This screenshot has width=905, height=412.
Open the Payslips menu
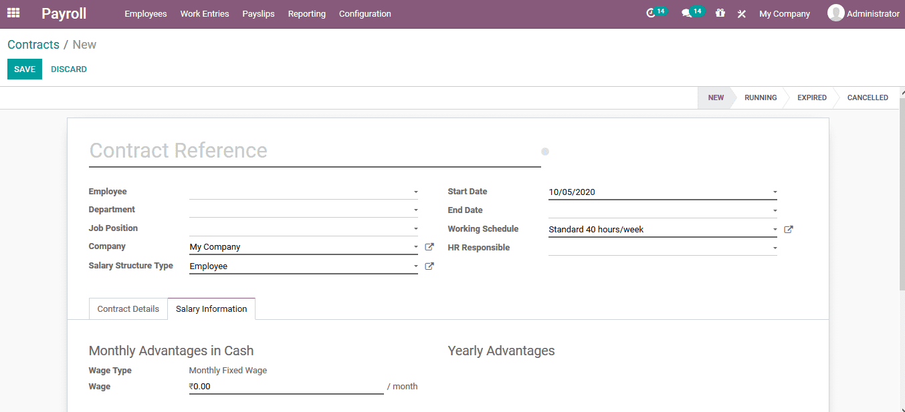pos(258,13)
